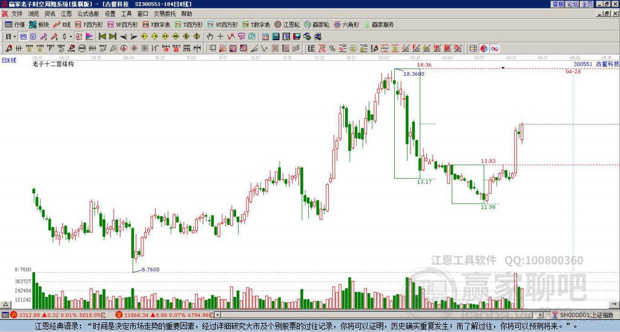Viewport: 620px width, 332px height.
Task: Click the 日K线 chart label
Action: 9,61
